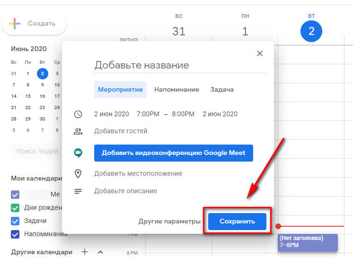Select Sunday 31 in week header
The image size is (353, 257).
(x=179, y=31)
